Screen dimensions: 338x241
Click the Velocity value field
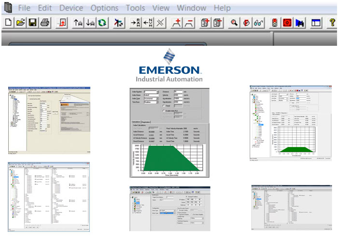click(178, 95)
